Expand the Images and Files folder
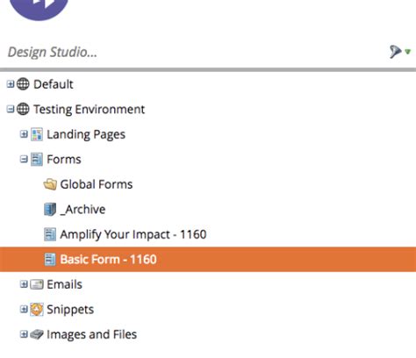Screen dimensions: 416x358 (x=24, y=334)
